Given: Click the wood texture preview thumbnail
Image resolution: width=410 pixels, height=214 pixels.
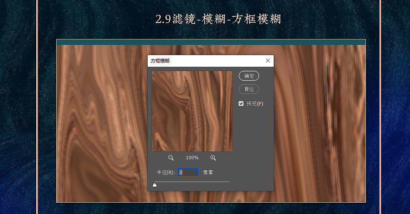Looking at the screenshot, I should coord(192,111).
